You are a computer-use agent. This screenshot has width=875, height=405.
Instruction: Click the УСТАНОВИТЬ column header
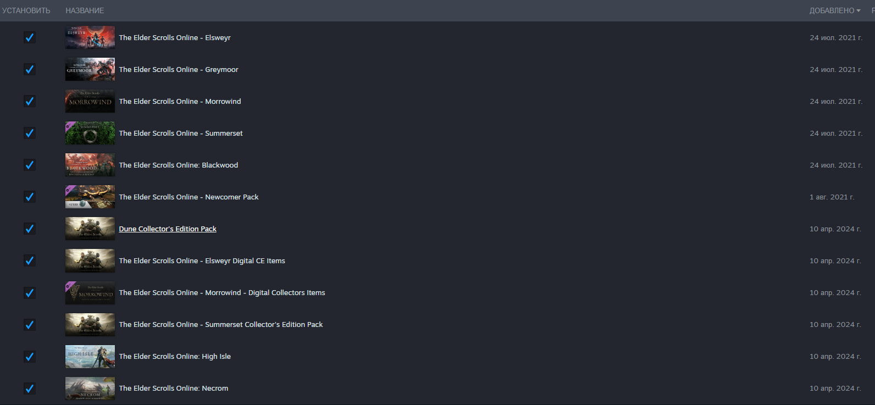(26, 10)
